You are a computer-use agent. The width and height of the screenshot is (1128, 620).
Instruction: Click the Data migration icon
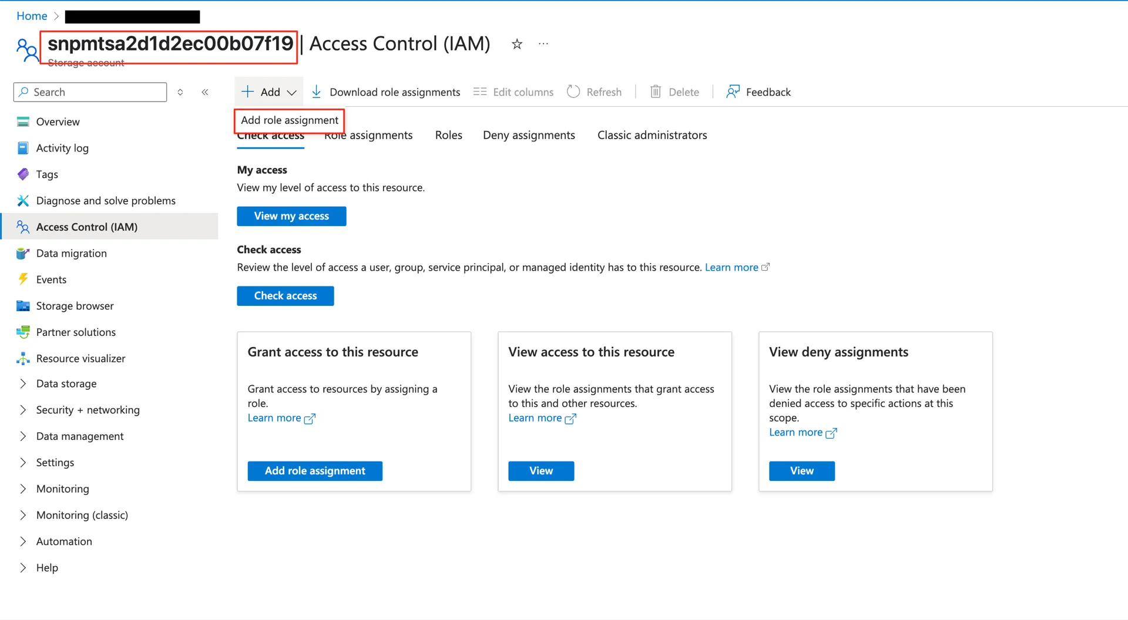point(23,253)
